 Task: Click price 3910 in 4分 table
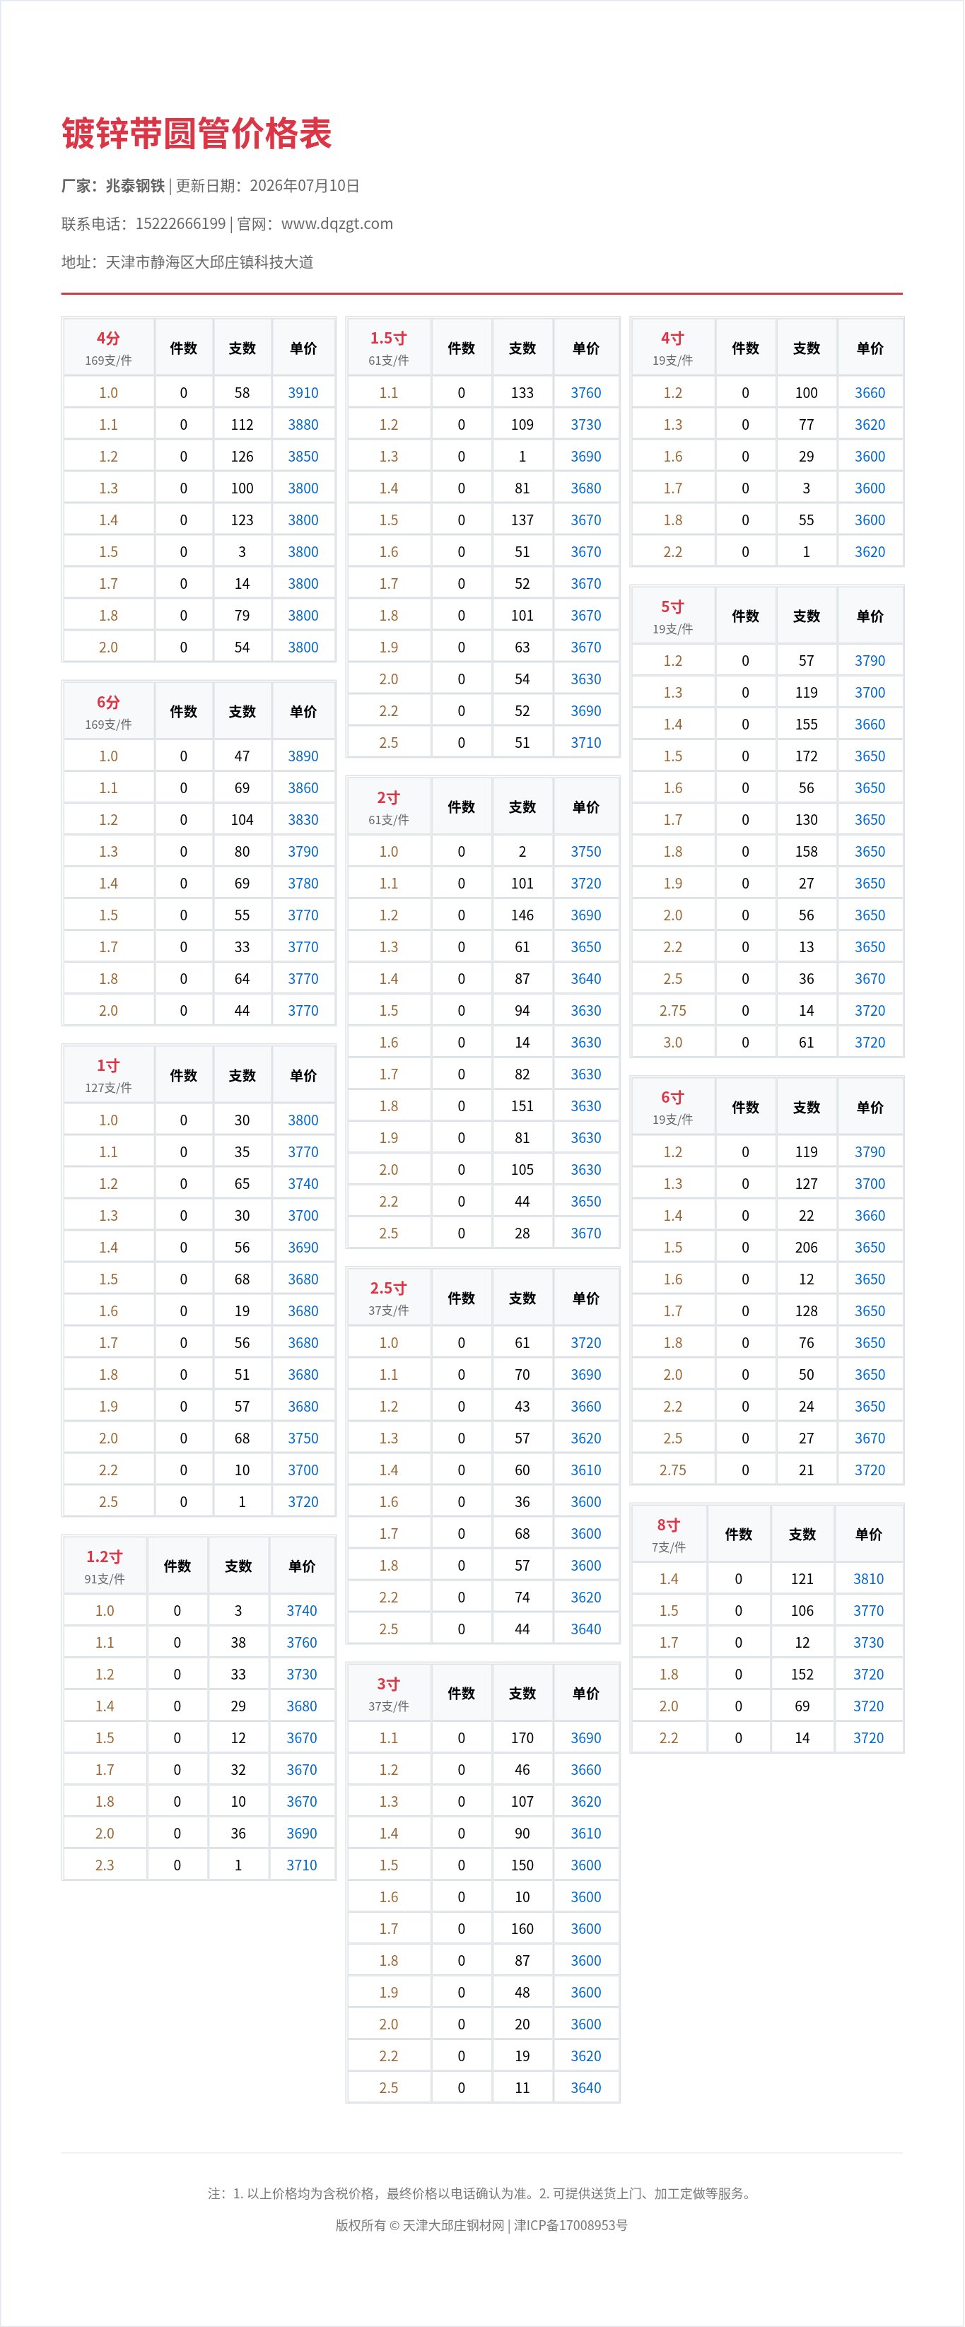[303, 393]
